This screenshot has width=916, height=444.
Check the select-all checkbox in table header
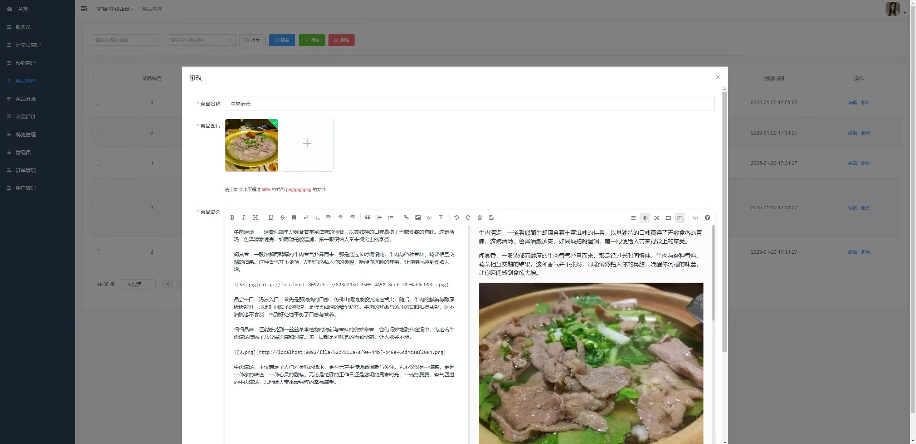click(x=96, y=78)
